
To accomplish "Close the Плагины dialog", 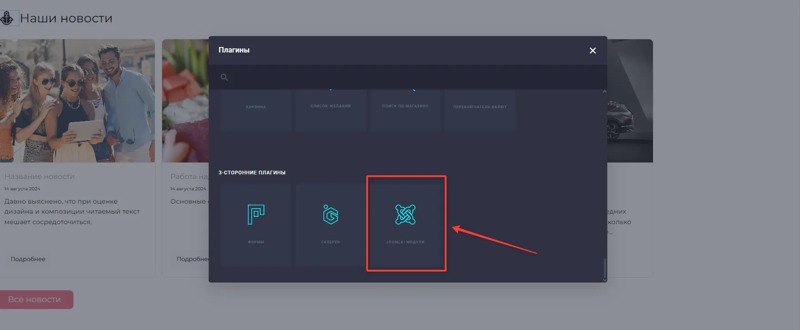I will pyautogui.click(x=593, y=51).
